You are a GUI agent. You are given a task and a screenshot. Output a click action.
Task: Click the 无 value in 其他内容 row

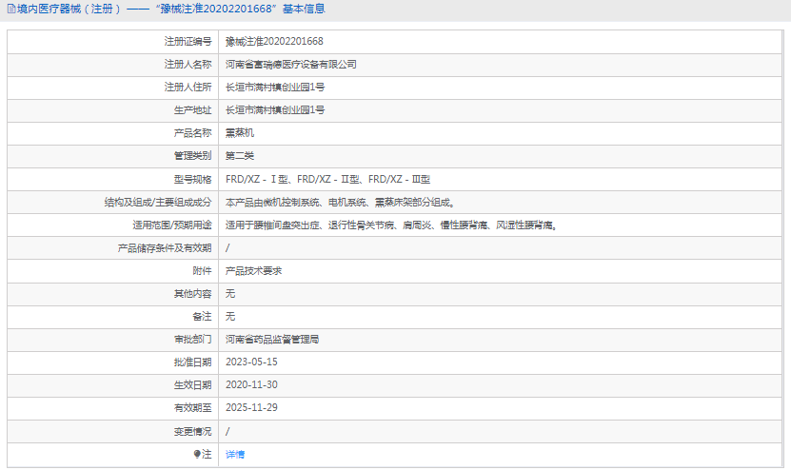click(230, 293)
